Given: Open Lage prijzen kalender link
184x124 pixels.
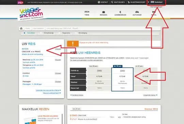Looking at the screenshot, I should point(48,116).
